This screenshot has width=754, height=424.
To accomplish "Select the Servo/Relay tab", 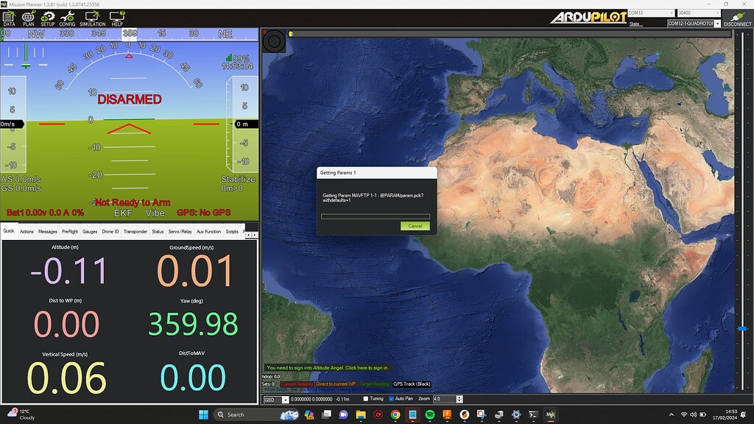I will 180,231.
